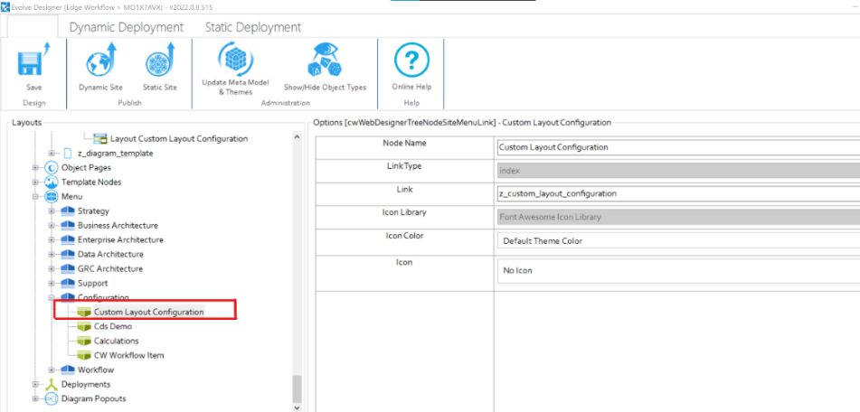Open Show/Hide Object Types
Screen dimensions: 860x412
[325, 61]
